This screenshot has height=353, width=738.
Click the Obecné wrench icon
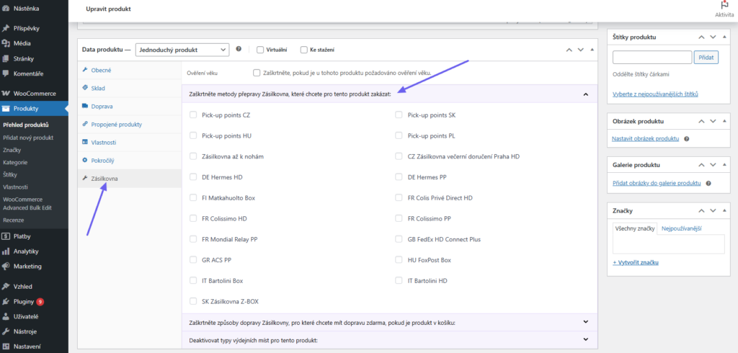coord(85,70)
